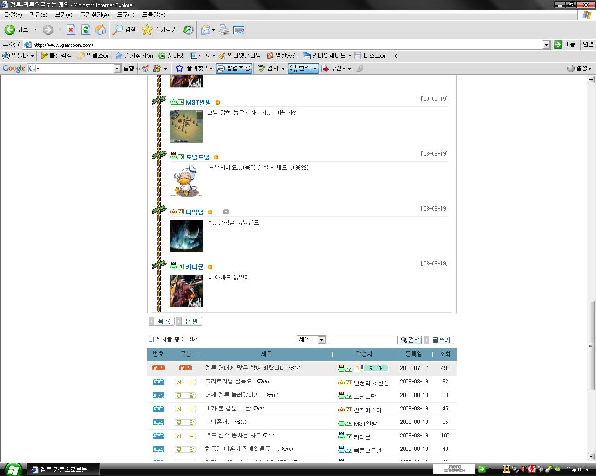Screen dimensions: 596x476
Task: Expand the Google search box dropdown
Action: pyautogui.click(x=117, y=68)
